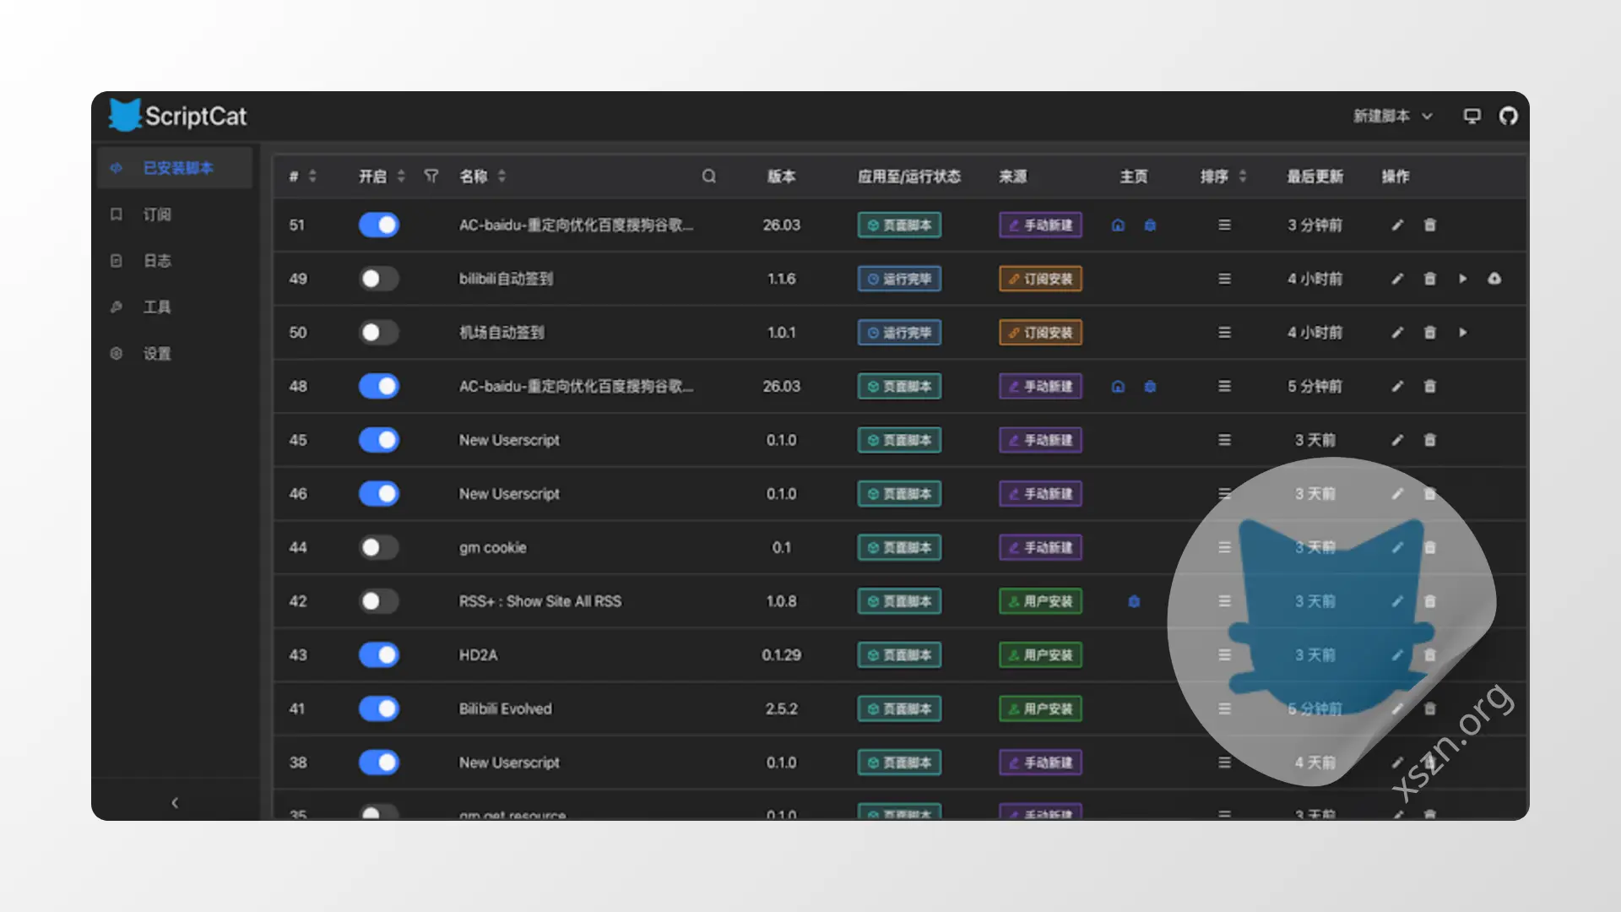Disable the HD2A script toggle
Viewport: 1621px width, 912px height.
pos(378,654)
